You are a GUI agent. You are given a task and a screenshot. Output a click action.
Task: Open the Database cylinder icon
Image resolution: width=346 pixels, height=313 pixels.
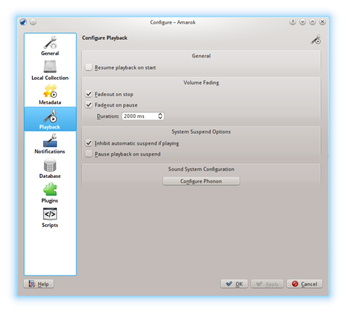click(50, 165)
